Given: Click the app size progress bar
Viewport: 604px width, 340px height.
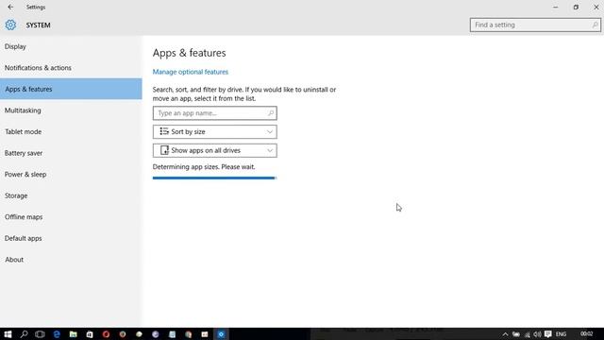Looking at the screenshot, I should [x=214, y=178].
